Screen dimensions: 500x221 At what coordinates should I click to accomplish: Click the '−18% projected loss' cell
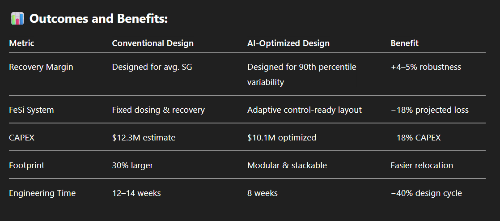(429, 110)
